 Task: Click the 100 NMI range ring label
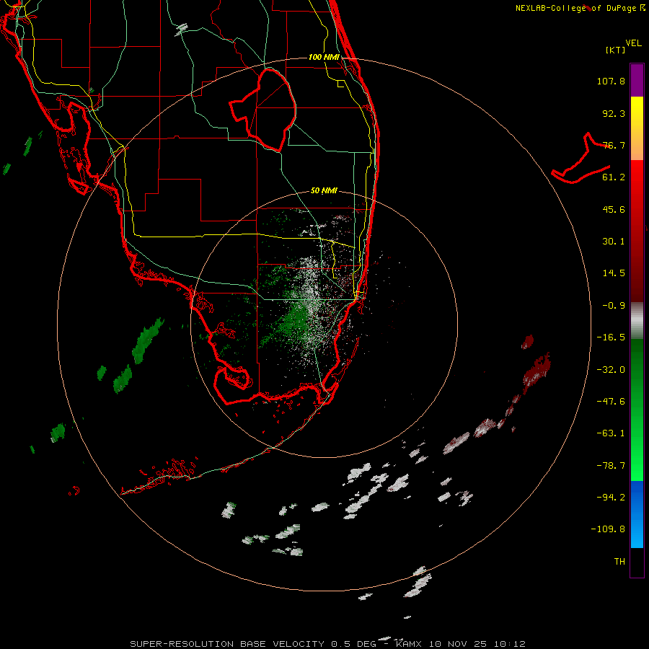tap(324, 57)
